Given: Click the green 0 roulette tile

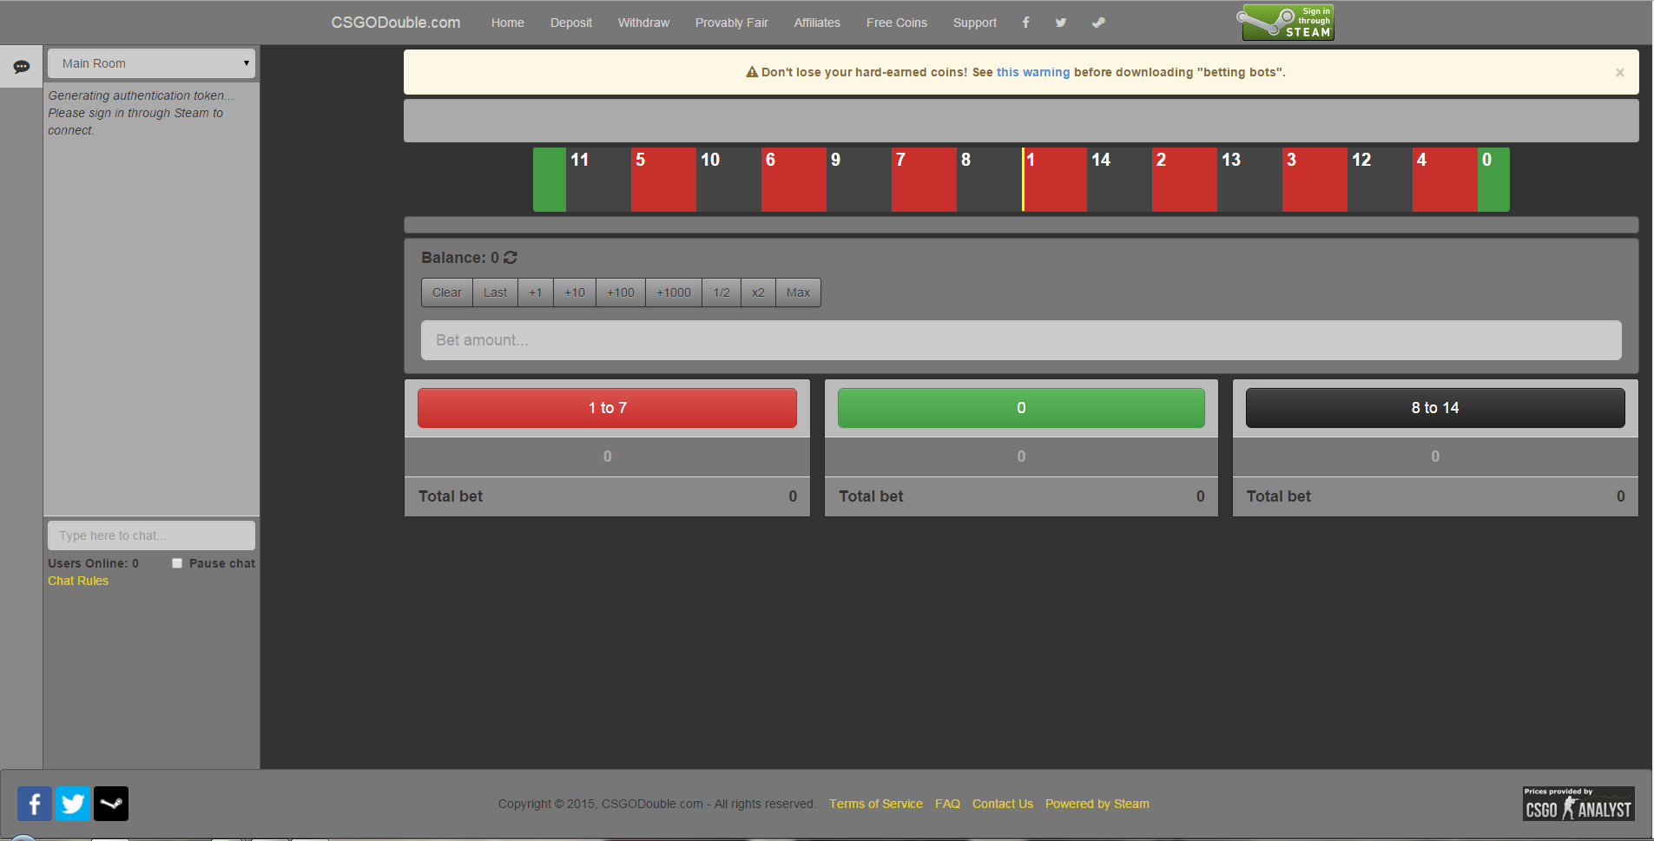Looking at the screenshot, I should (1493, 180).
